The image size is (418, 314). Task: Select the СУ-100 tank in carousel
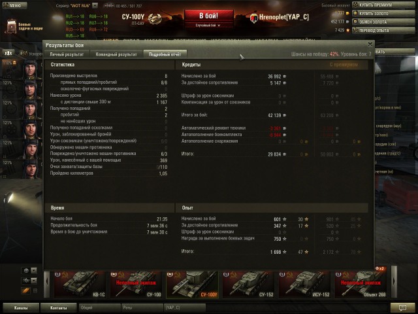136,285
